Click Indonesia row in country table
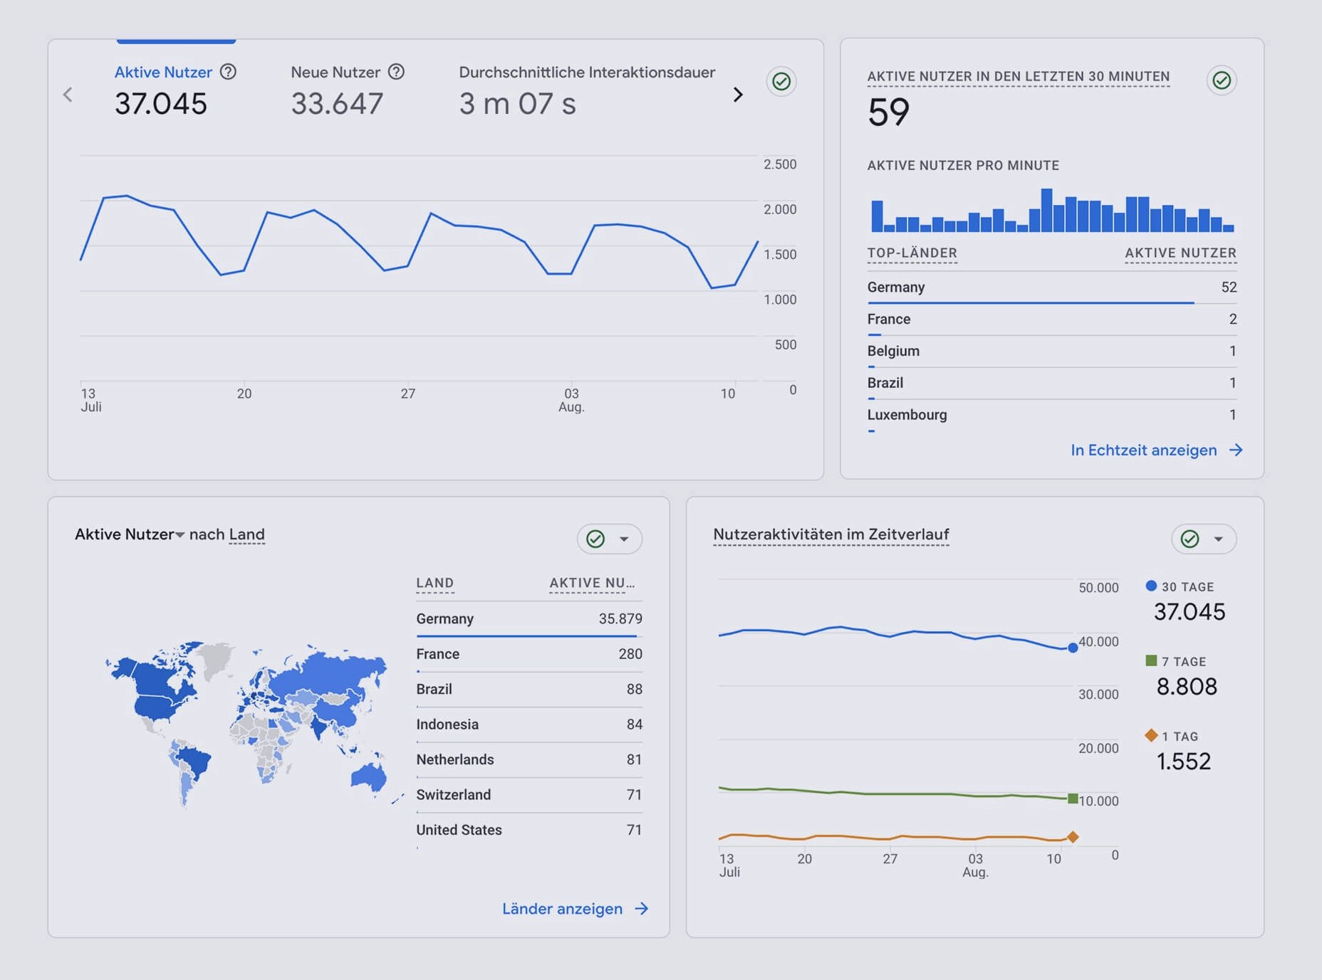The image size is (1322, 980). 529,725
